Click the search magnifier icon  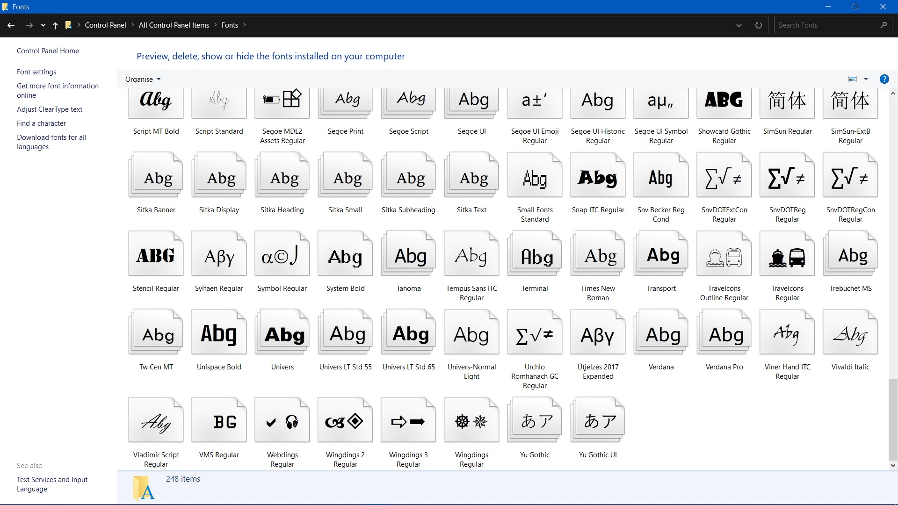coord(883,25)
